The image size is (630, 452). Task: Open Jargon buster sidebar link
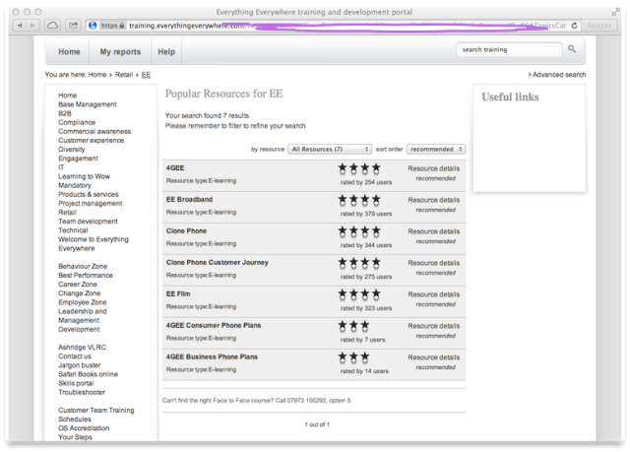click(x=79, y=365)
